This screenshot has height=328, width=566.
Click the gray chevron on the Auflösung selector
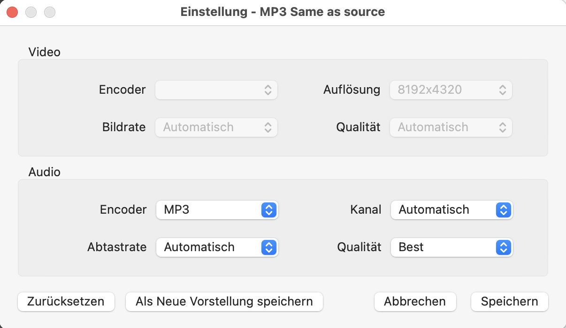click(502, 89)
